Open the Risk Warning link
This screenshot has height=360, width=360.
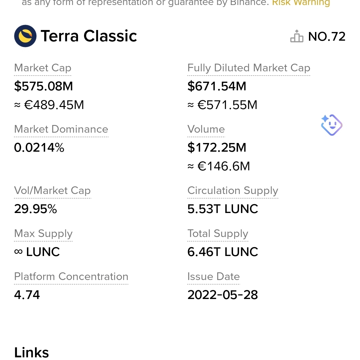coord(301,3)
